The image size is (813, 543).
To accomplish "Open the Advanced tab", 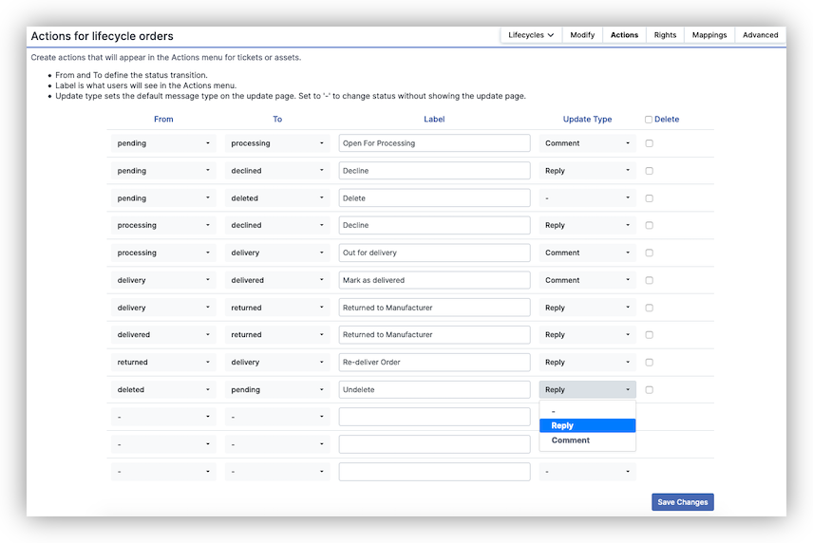I will pos(760,35).
